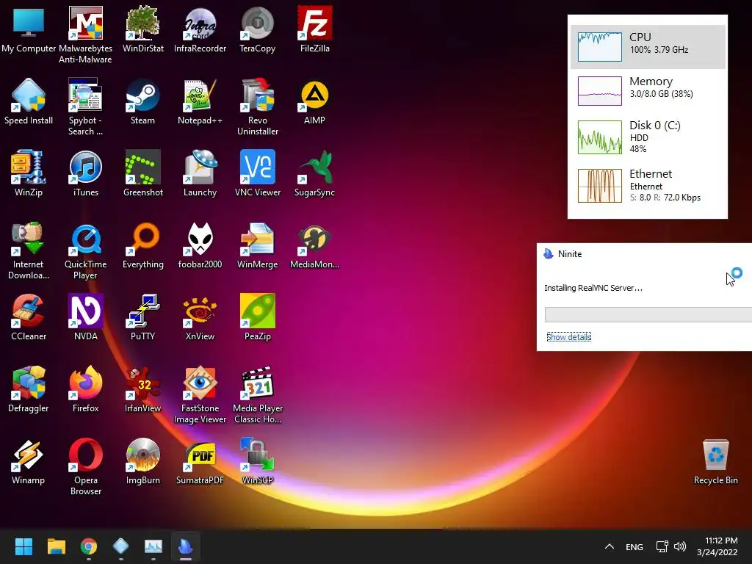Switch to Task Manager on taskbar
Image resolution: width=752 pixels, height=564 pixels.
(153, 546)
